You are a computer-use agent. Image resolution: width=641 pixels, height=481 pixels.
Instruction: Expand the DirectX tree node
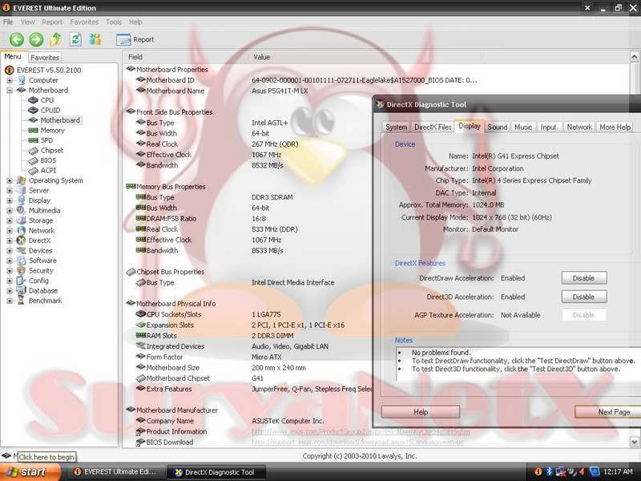pos(10,240)
